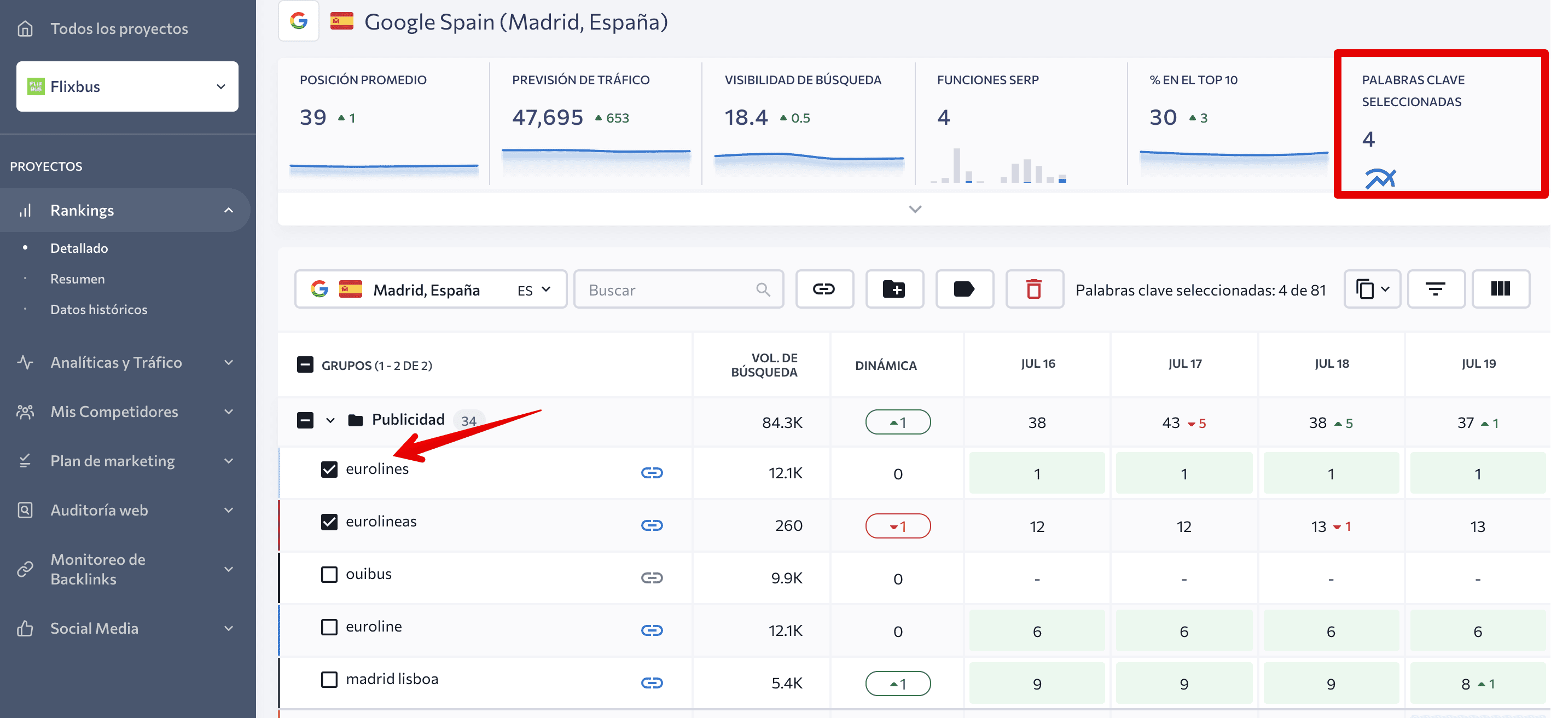Click the Social Media thumbs-up icon
Viewport: 1551px width, 718px height.
pyautogui.click(x=25, y=628)
